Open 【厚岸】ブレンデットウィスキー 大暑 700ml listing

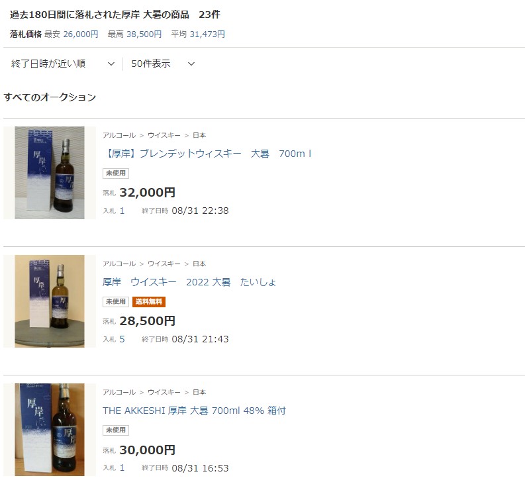(x=207, y=154)
